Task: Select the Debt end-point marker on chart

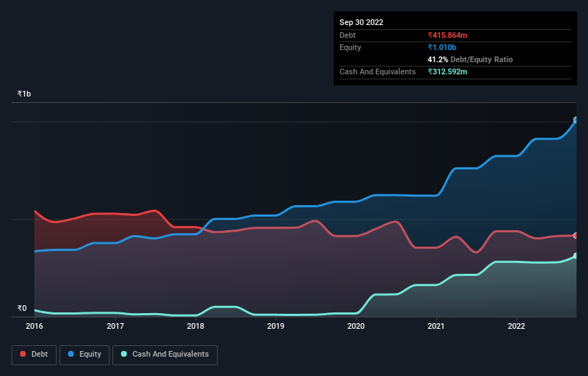Action: pos(576,236)
